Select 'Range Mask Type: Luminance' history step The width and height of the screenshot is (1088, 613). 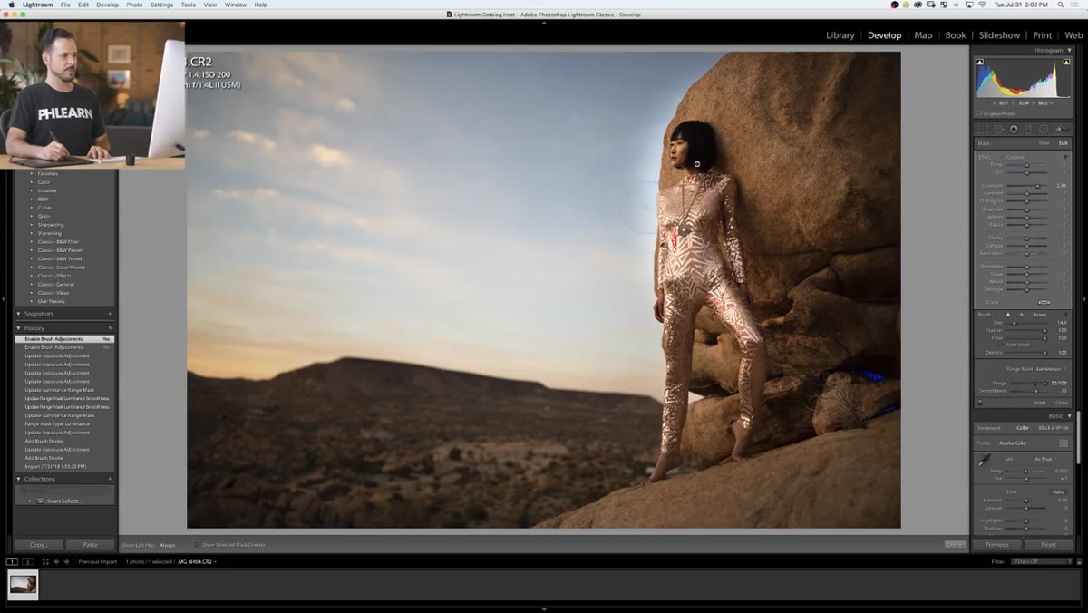(57, 423)
